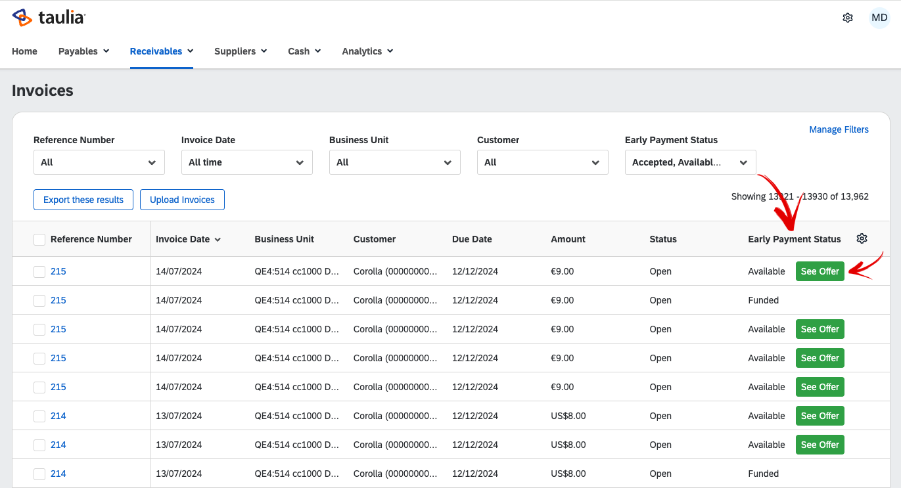Click Funded status in second row

[x=764, y=300]
